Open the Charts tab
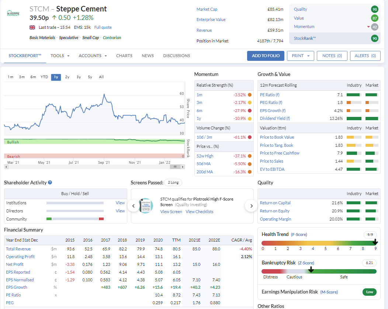Image resolution: width=388 pixels, height=309 pixels. 124,56
